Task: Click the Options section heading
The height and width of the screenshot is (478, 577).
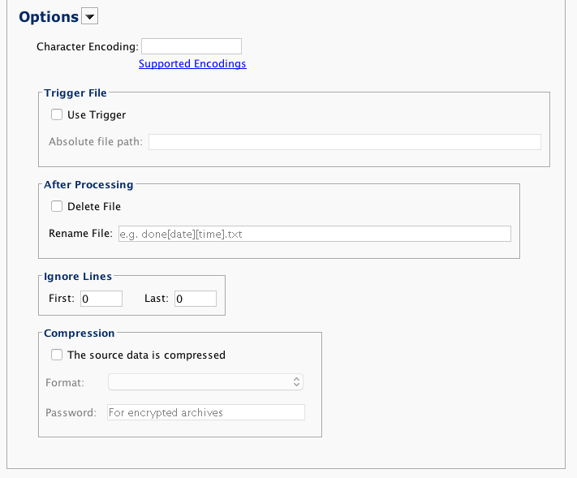Action: point(49,17)
